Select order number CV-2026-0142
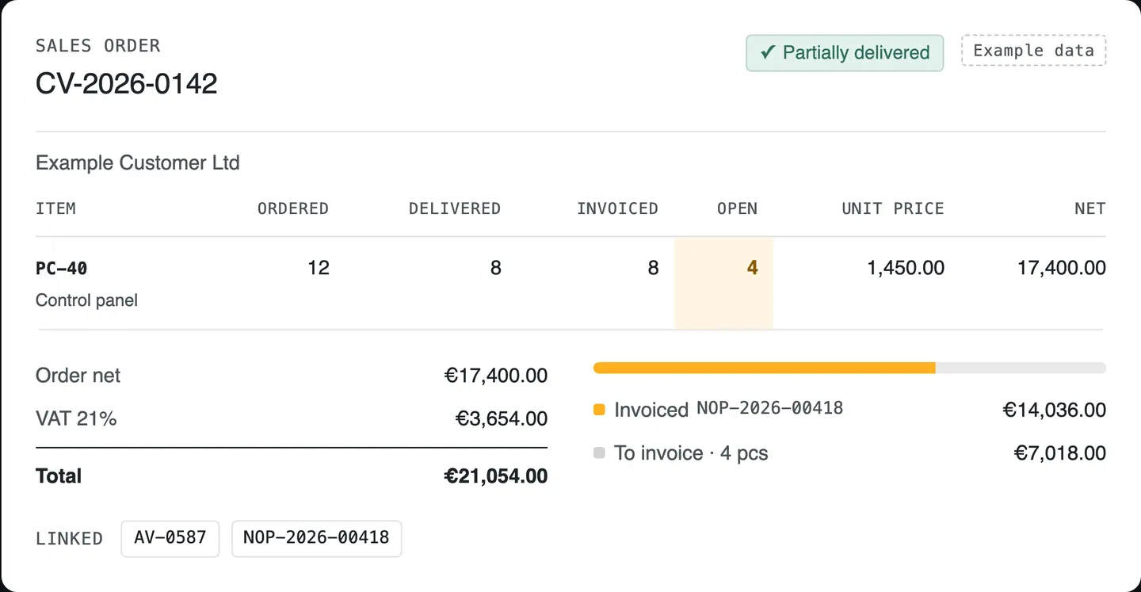This screenshot has height=592, width=1141. coord(127,83)
